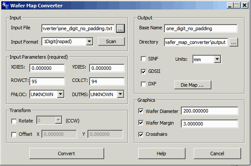251x166 pixels.
Task: Expand the Units dropdown showing mm
Action: coord(217,60)
